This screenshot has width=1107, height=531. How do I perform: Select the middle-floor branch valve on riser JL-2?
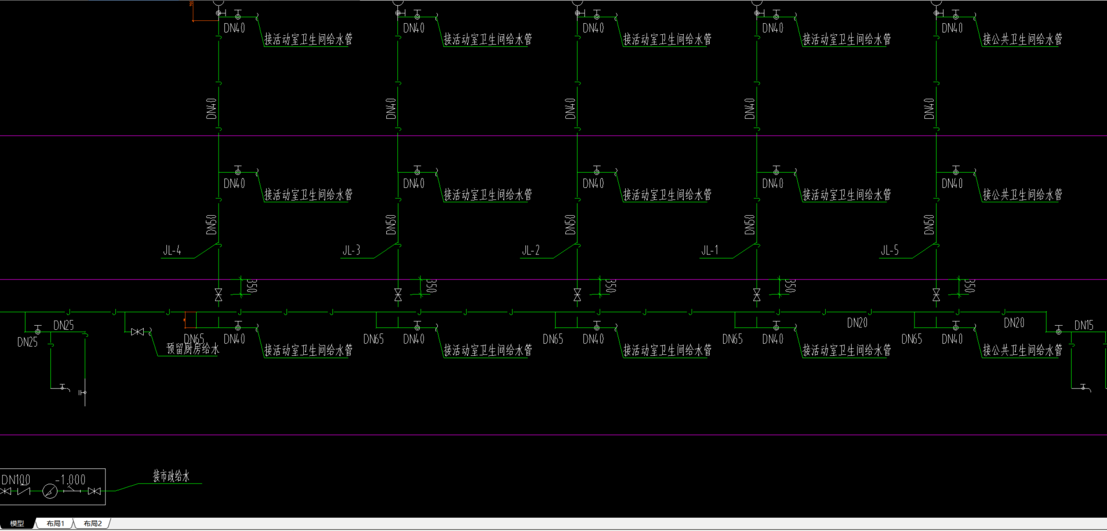(597, 170)
